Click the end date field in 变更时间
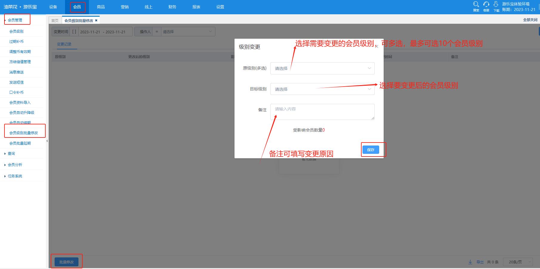Image resolution: width=540 pixels, height=269 pixels. pos(115,32)
